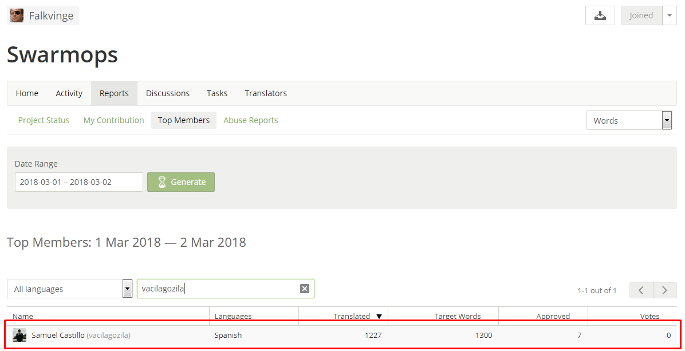Screen dimensions: 685x351
Task: Go to the next results page
Action: click(x=665, y=290)
